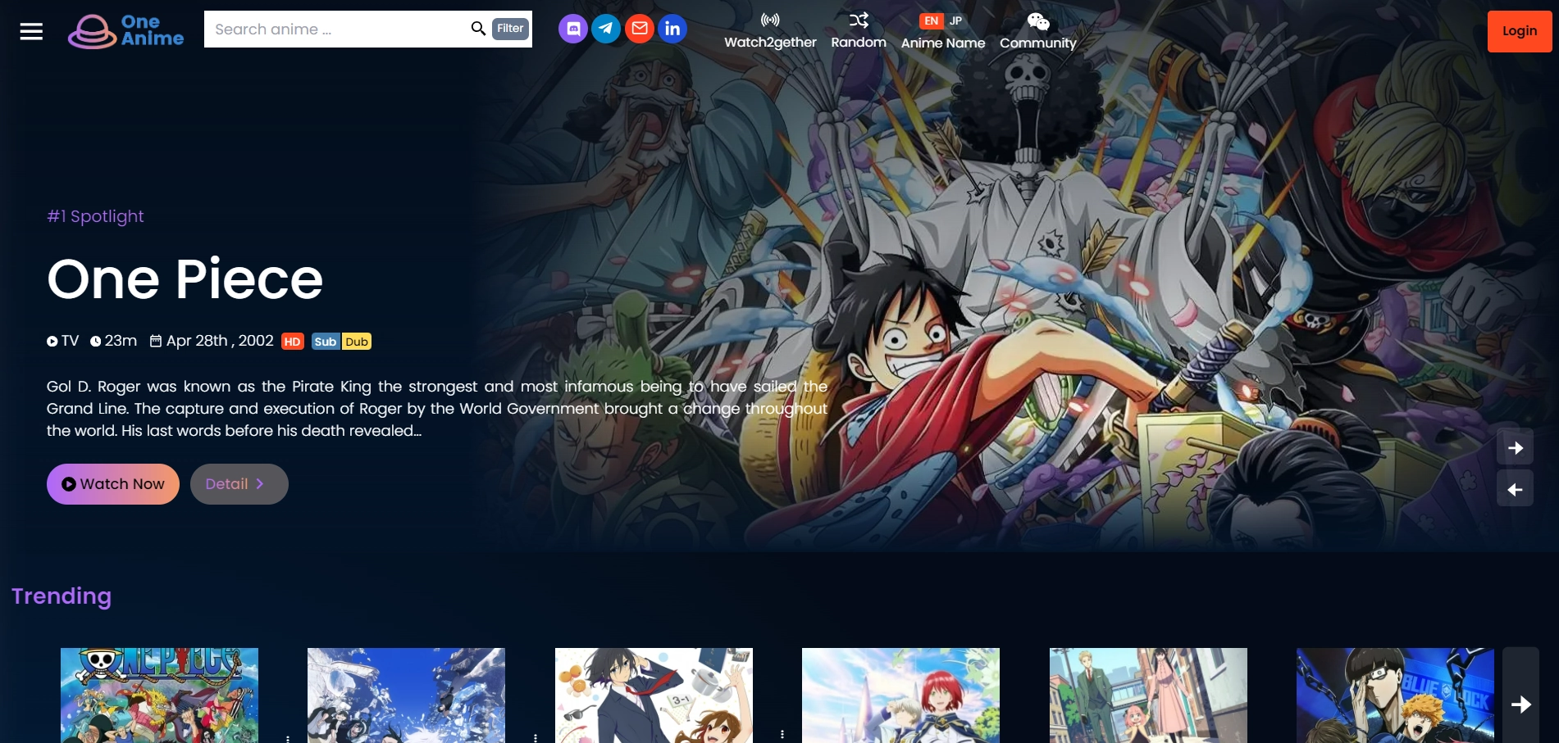The image size is (1559, 743).
Task: Open Watch2gether from the top nav
Action: coord(770,31)
